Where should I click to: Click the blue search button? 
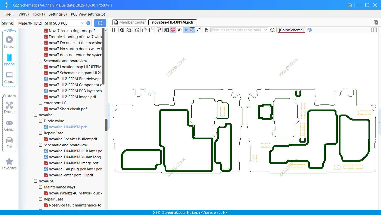[100, 23]
